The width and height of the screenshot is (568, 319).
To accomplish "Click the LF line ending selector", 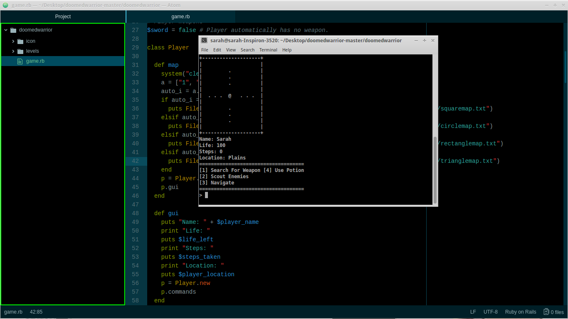I will coord(473,312).
